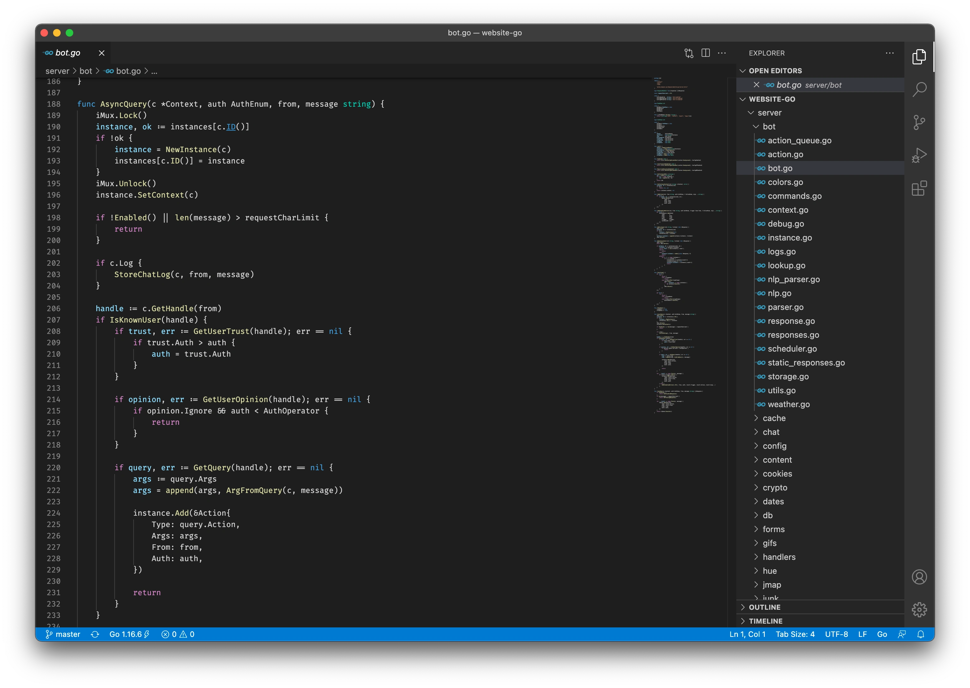This screenshot has width=970, height=688.
Task: Expand the Timeline section
Action: pos(820,621)
